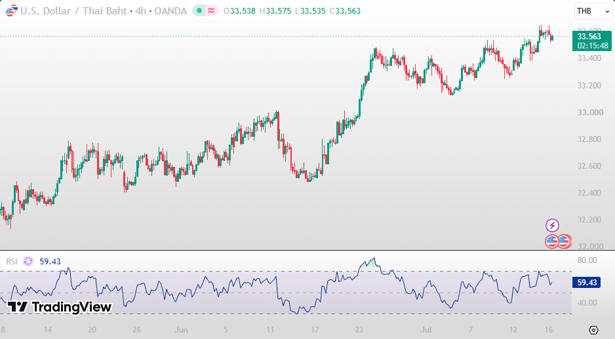Click the 32.800 price axis label

tap(589, 139)
